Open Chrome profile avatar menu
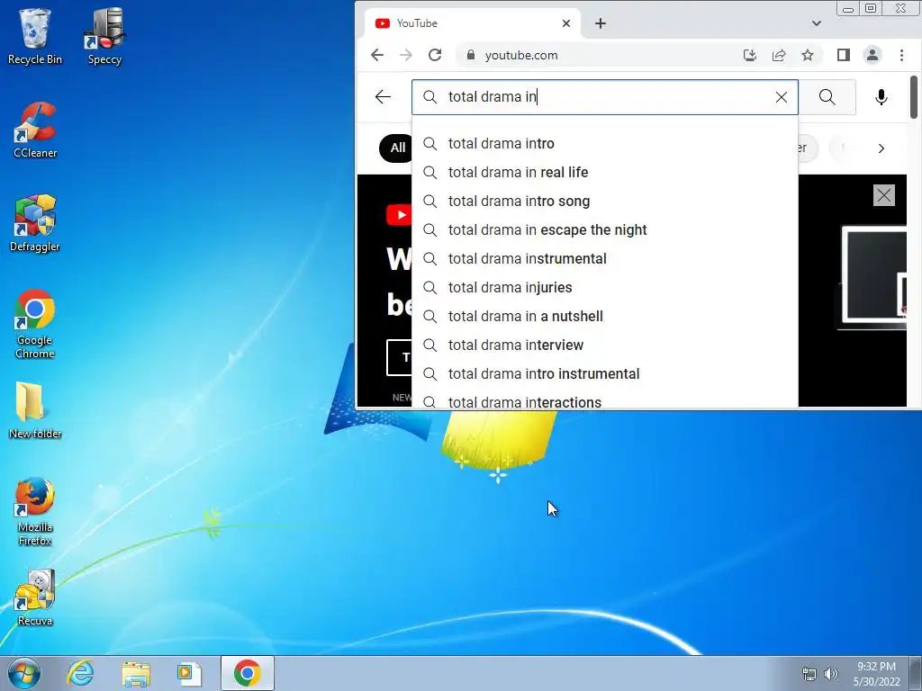The height and width of the screenshot is (691, 922). point(872,55)
